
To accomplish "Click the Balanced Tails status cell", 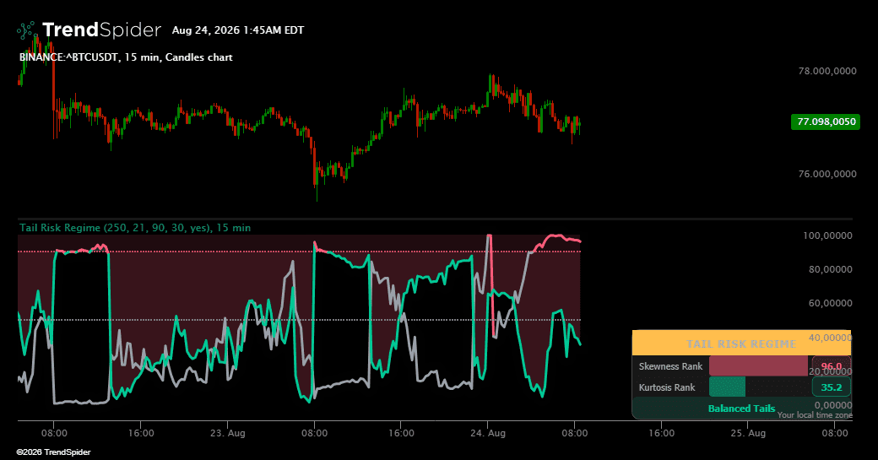I will pyautogui.click(x=741, y=409).
